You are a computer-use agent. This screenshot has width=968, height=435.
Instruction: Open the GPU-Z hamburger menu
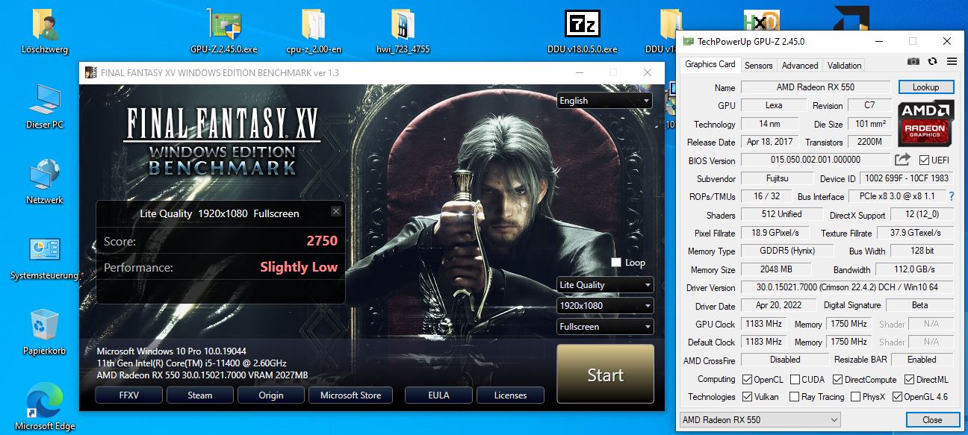(x=952, y=61)
